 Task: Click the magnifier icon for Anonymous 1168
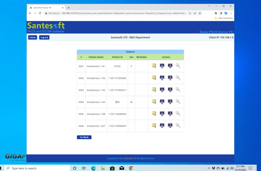(178, 114)
